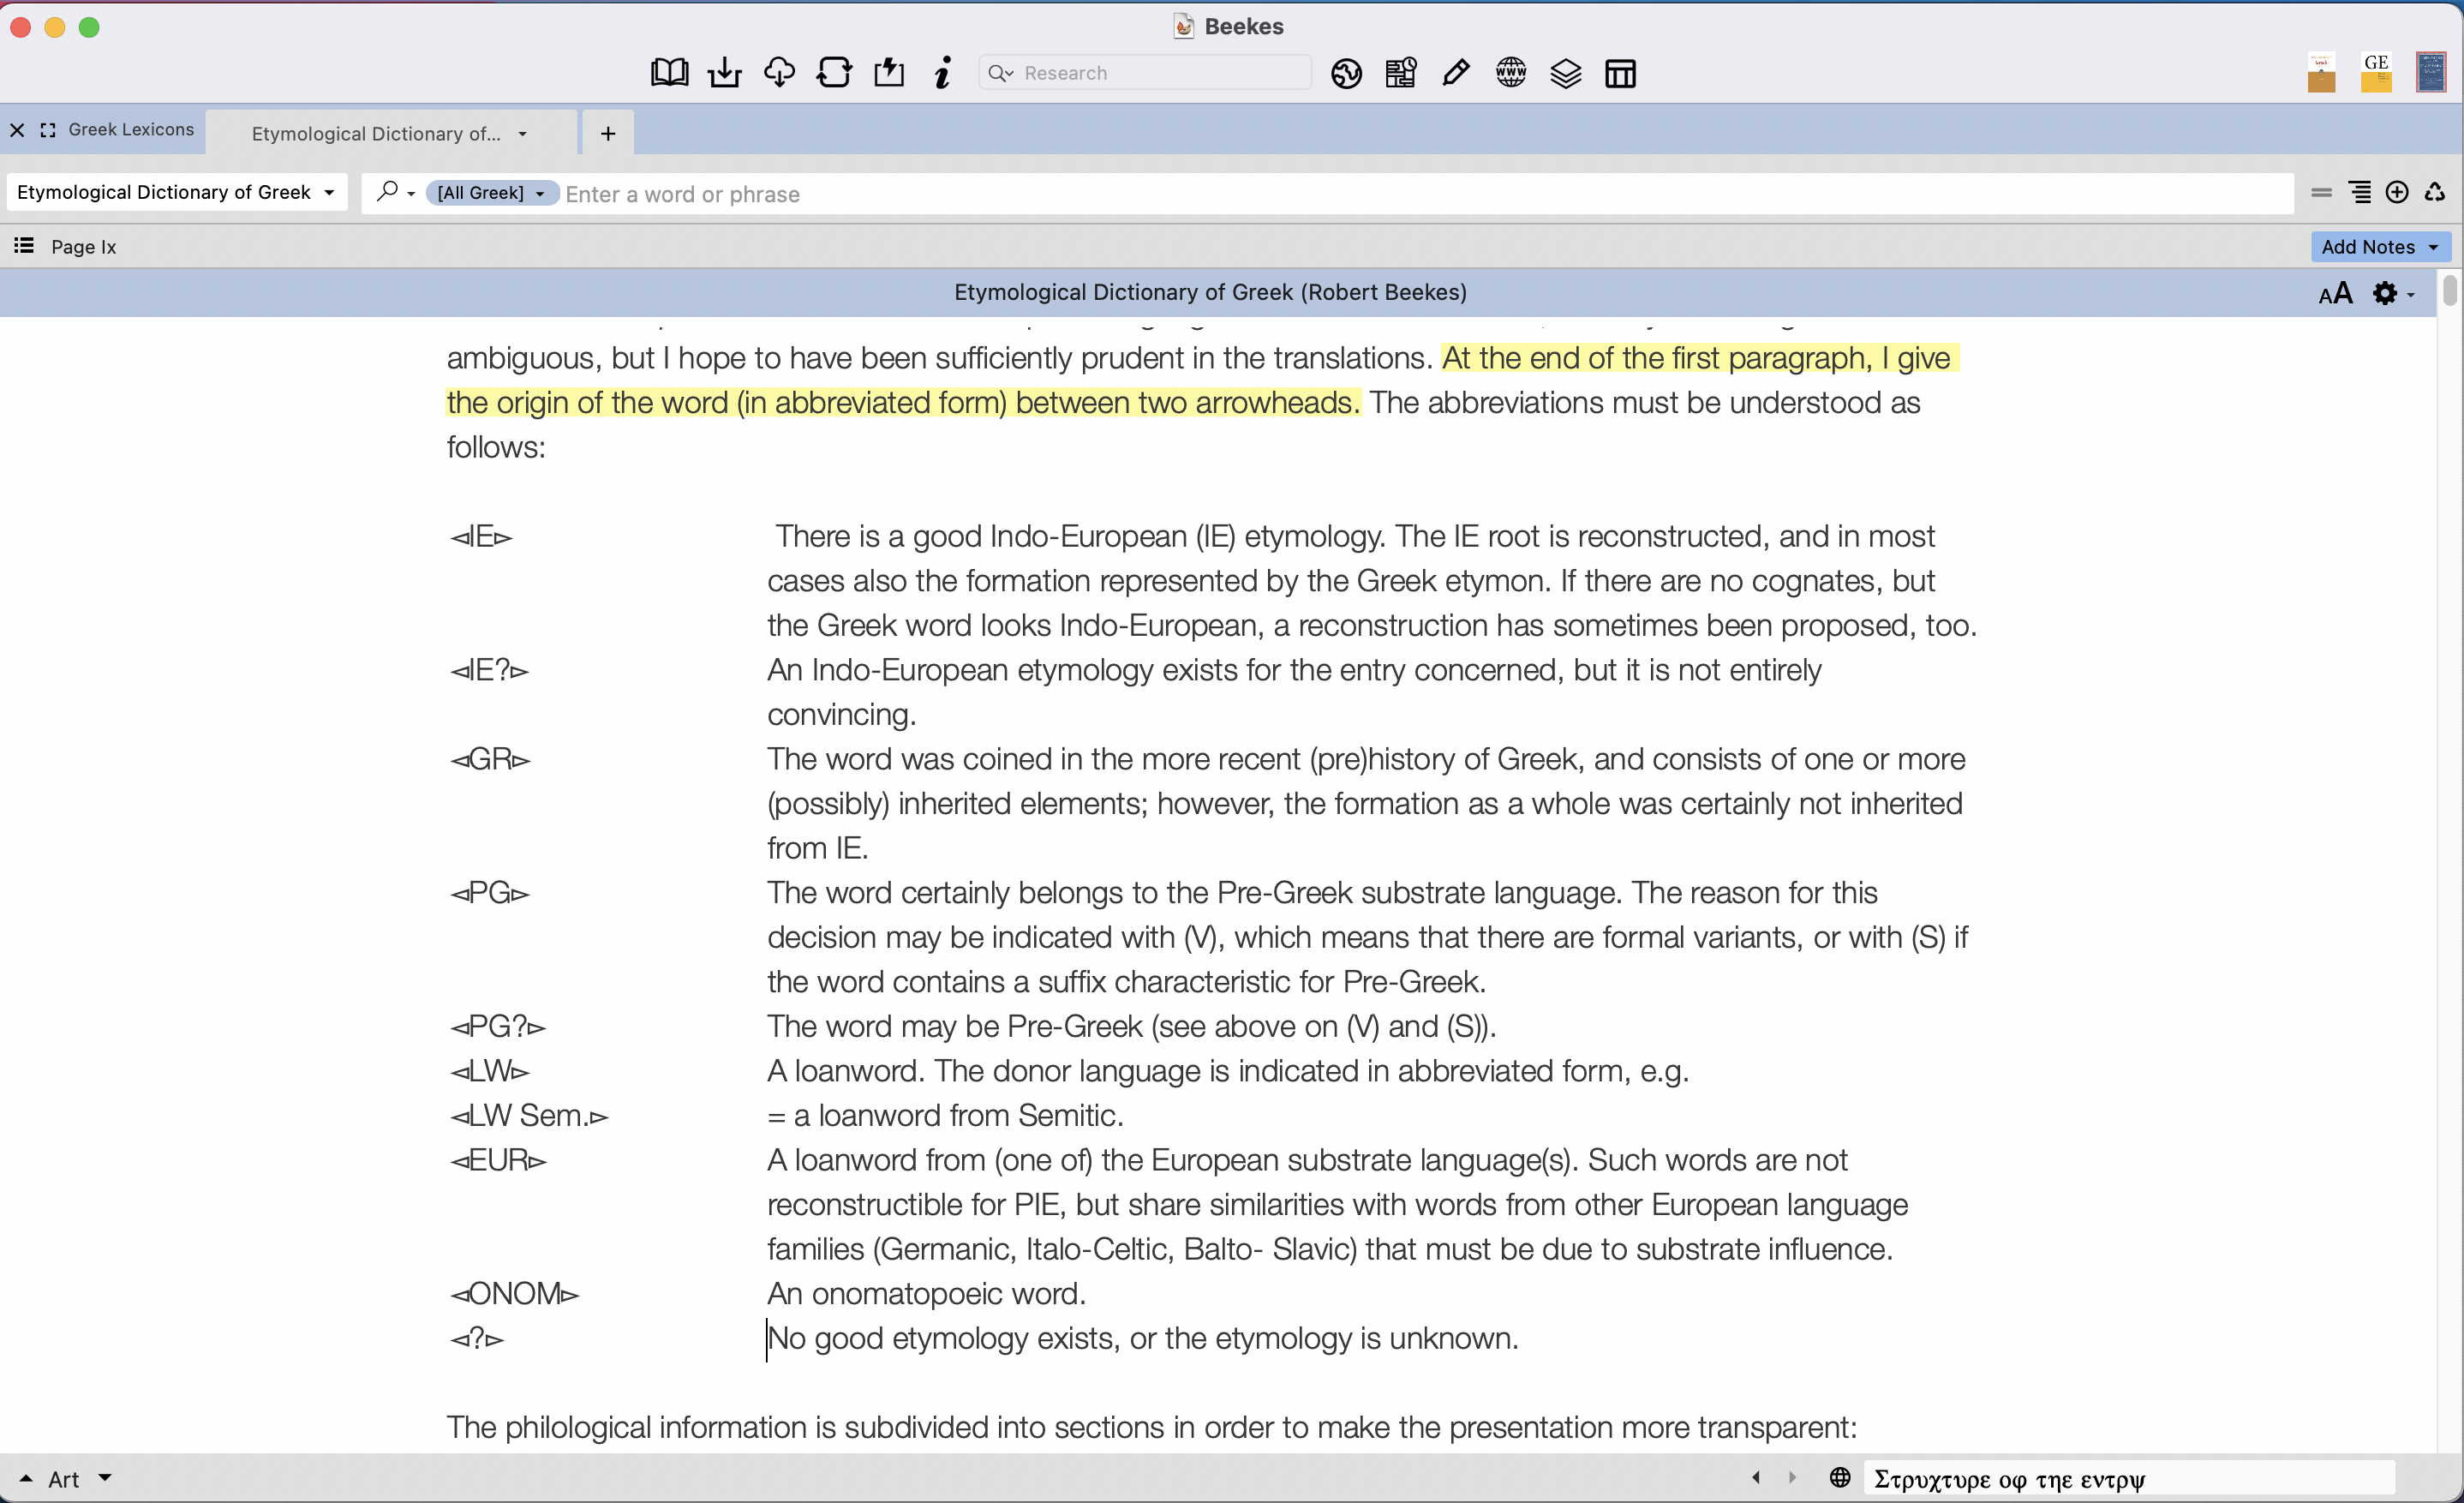This screenshot has height=1503, width=2464.
Task: Switch to the Etymological Dictionary of... tab
Action: coord(376,133)
